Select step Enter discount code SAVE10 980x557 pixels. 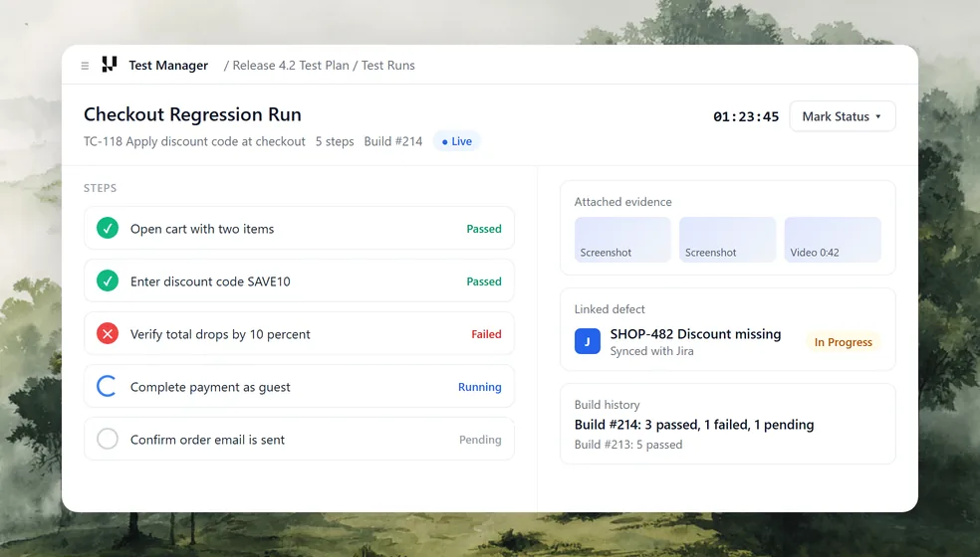299,281
